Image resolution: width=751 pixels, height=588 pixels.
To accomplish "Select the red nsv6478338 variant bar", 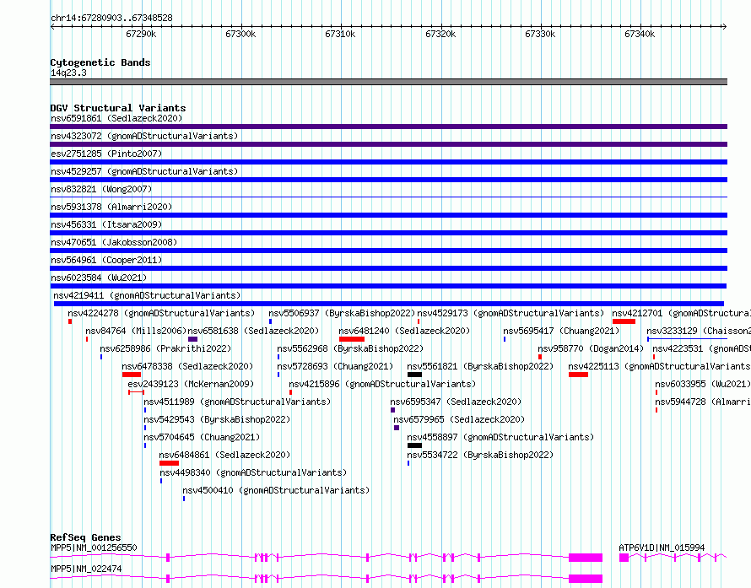I will point(132,375).
